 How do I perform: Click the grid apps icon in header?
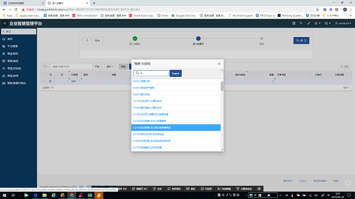coord(293,23)
